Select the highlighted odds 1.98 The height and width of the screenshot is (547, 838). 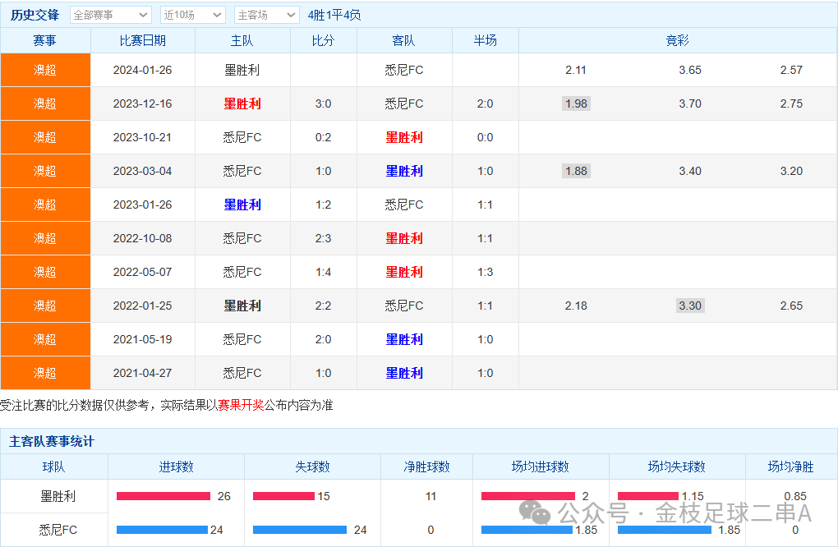click(576, 103)
